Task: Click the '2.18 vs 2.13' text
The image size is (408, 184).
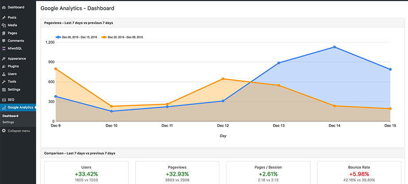Action: click(268, 180)
